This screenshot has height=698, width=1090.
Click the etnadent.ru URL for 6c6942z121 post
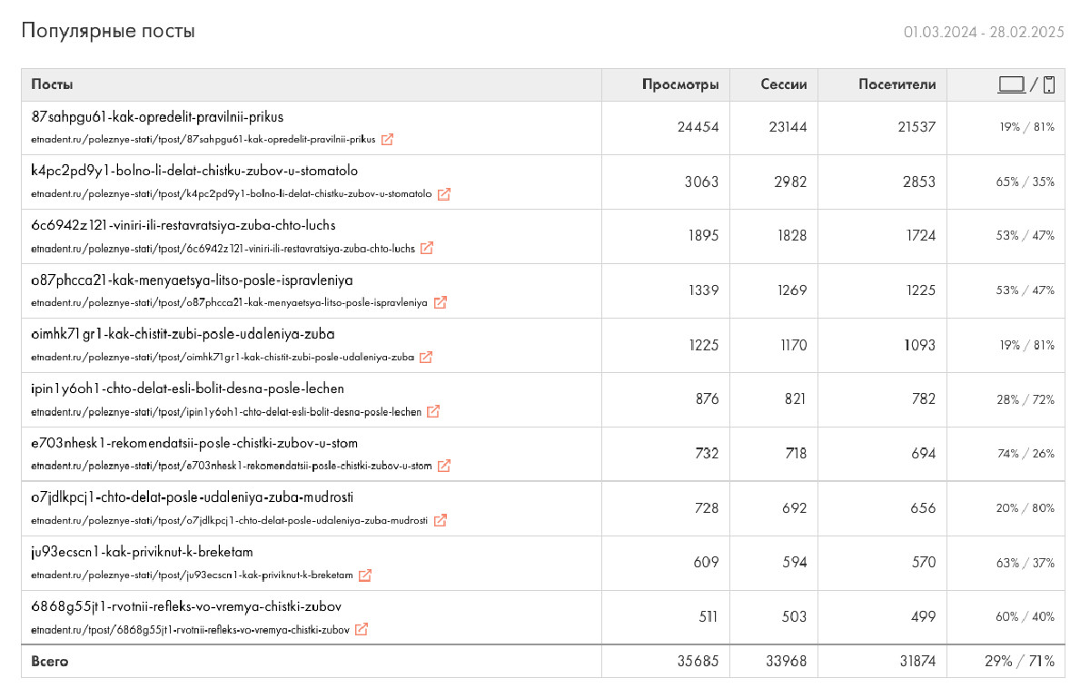(x=223, y=248)
